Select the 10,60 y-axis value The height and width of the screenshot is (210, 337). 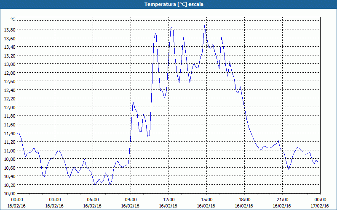(9, 168)
